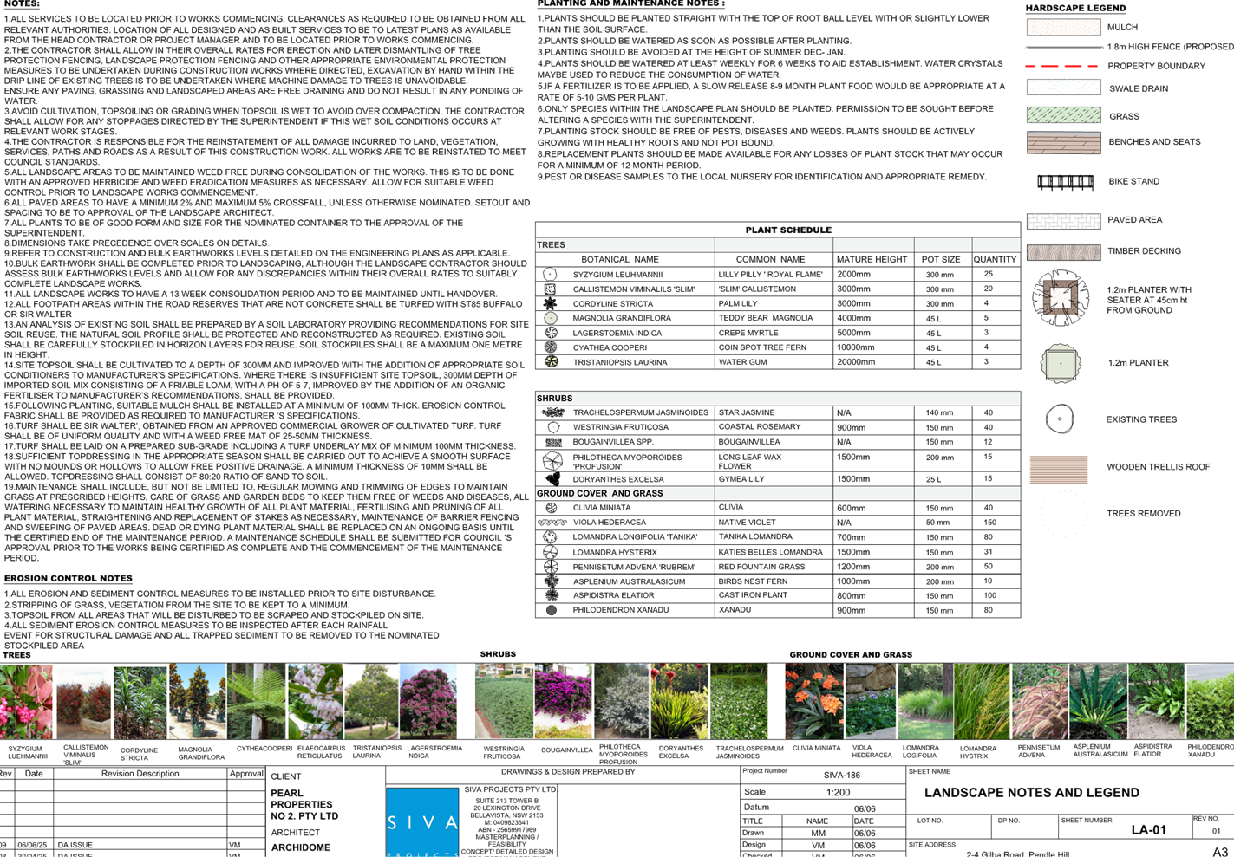Select the 1.2m planter with seater symbol
The width and height of the screenshot is (1234, 857).
[x=1061, y=298]
